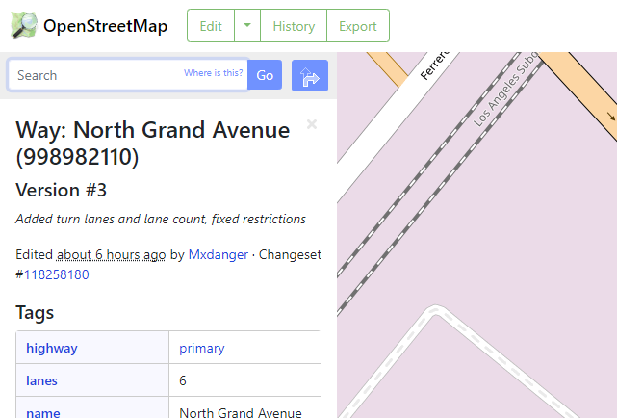
Task: Open the History tab
Action: (294, 26)
